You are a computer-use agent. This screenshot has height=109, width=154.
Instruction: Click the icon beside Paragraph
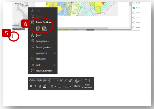[x=32, y=41]
